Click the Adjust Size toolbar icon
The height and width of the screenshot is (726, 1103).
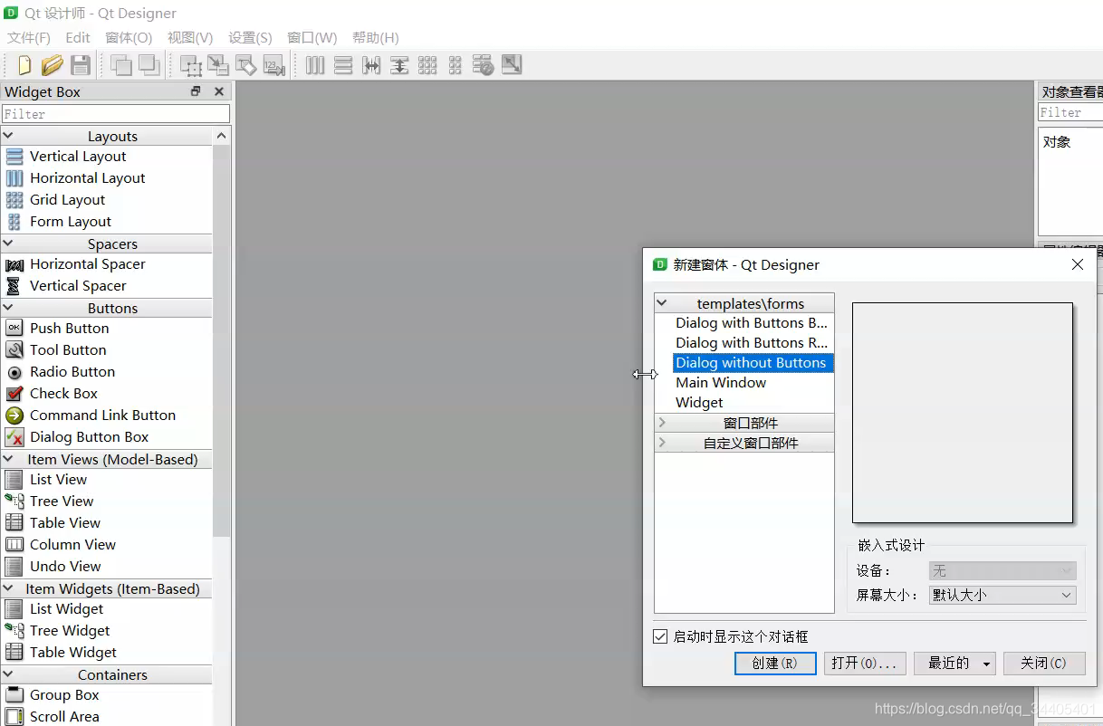tap(512, 65)
